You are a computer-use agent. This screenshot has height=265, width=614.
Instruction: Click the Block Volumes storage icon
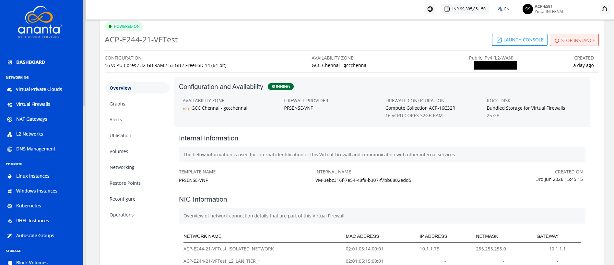tap(10, 263)
